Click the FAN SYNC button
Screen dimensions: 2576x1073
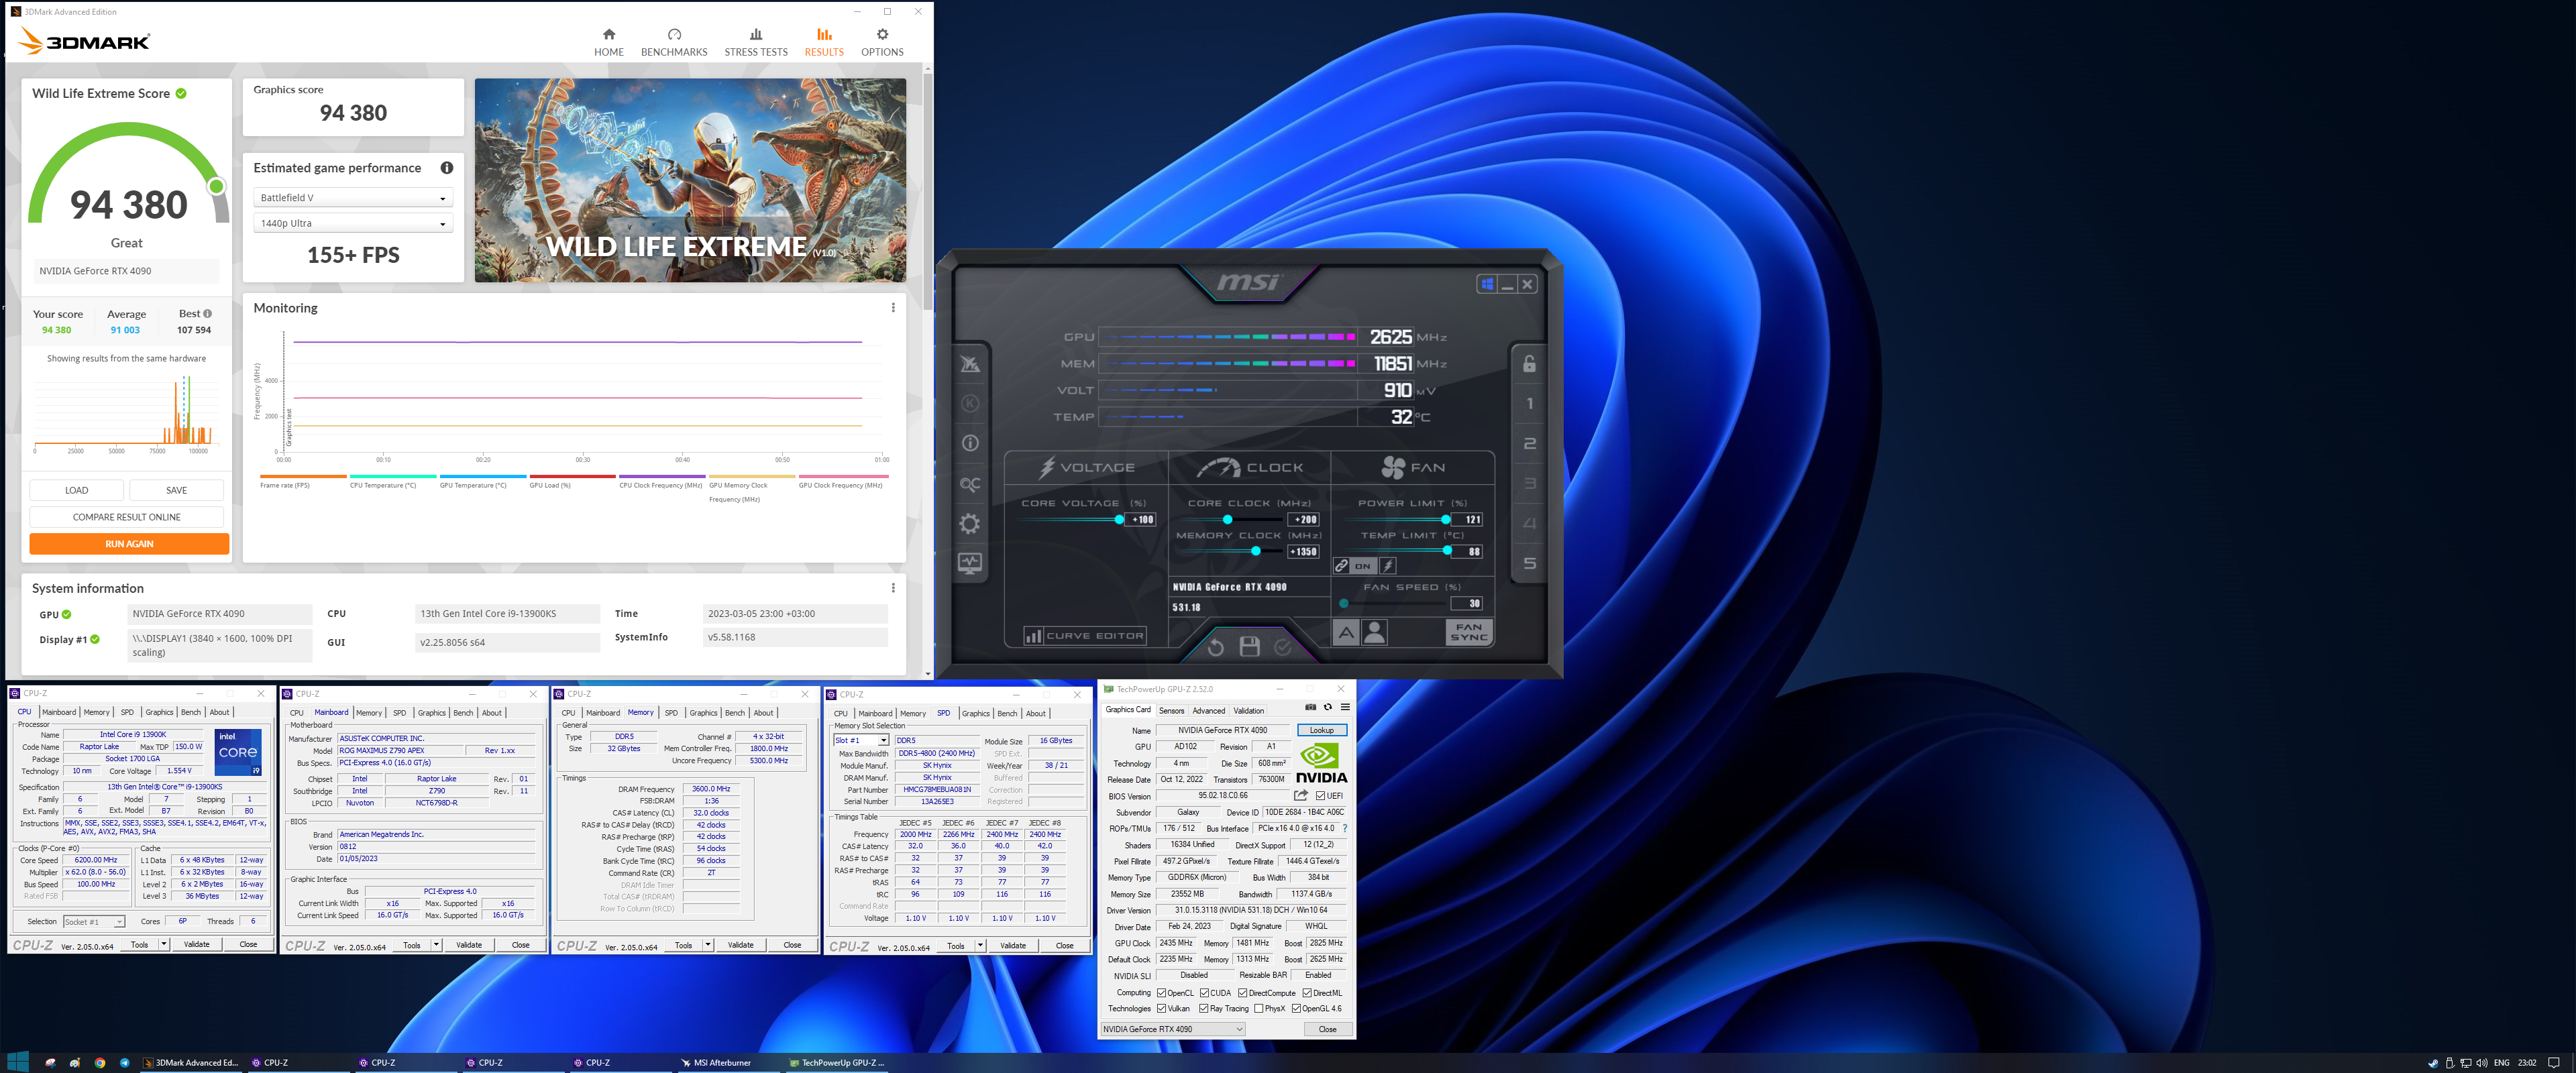coord(1469,632)
